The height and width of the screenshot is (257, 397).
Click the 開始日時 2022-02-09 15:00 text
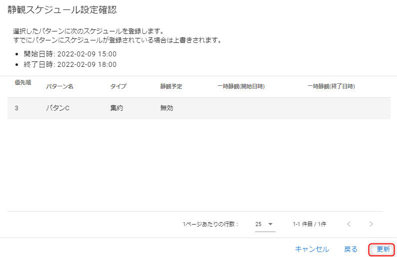[x=70, y=54]
